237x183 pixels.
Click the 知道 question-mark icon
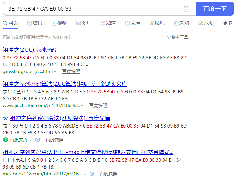point(103,23)
